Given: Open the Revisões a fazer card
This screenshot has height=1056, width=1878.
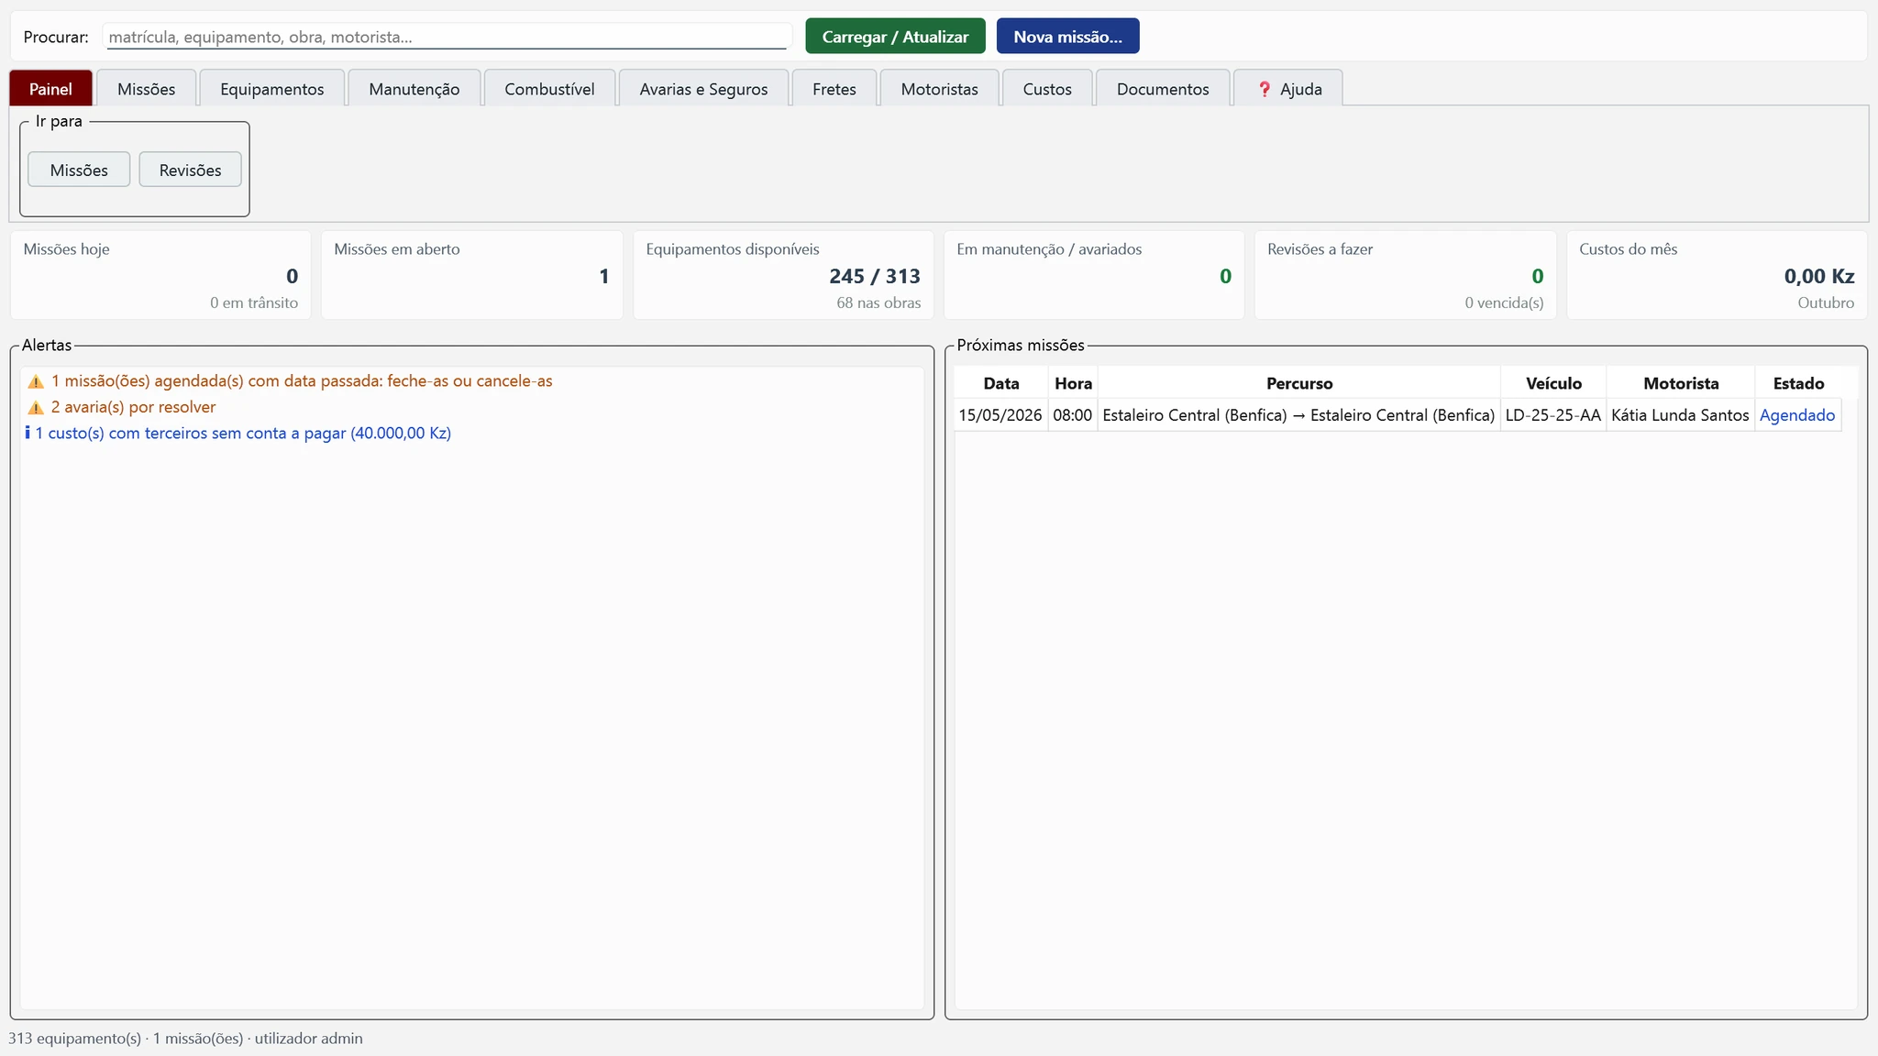Looking at the screenshot, I should (x=1405, y=275).
